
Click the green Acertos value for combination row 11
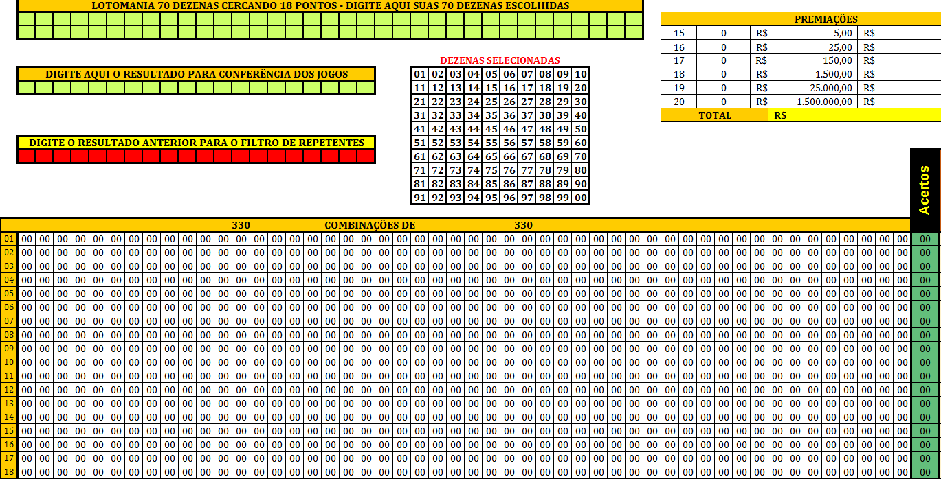point(925,376)
